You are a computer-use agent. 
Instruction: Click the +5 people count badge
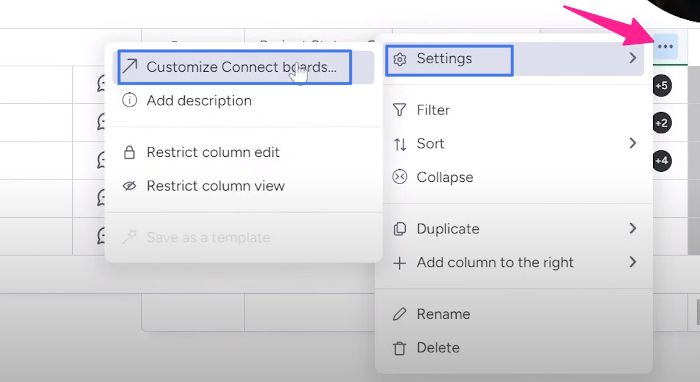(662, 85)
